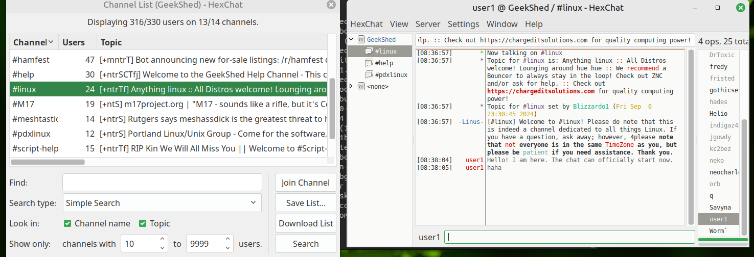Viewport: 754px width, 257px height.
Task: Close the Channel List window
Action: [x=331, y=5]
